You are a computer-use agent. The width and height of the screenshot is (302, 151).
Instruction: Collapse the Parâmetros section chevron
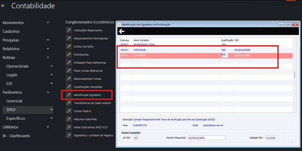(48, 92)
